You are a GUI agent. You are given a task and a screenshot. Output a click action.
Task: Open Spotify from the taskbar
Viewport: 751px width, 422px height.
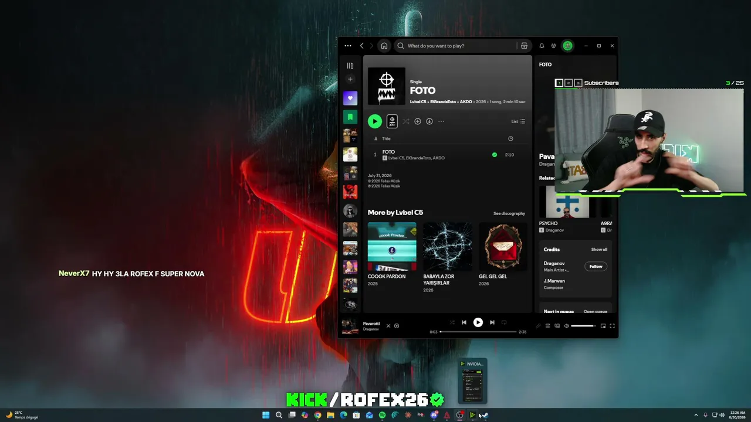point(382,415)
